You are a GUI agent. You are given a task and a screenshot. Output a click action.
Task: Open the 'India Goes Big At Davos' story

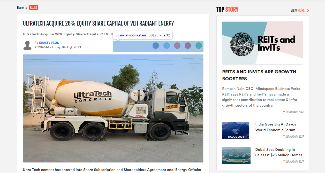[x=276, y=127]
